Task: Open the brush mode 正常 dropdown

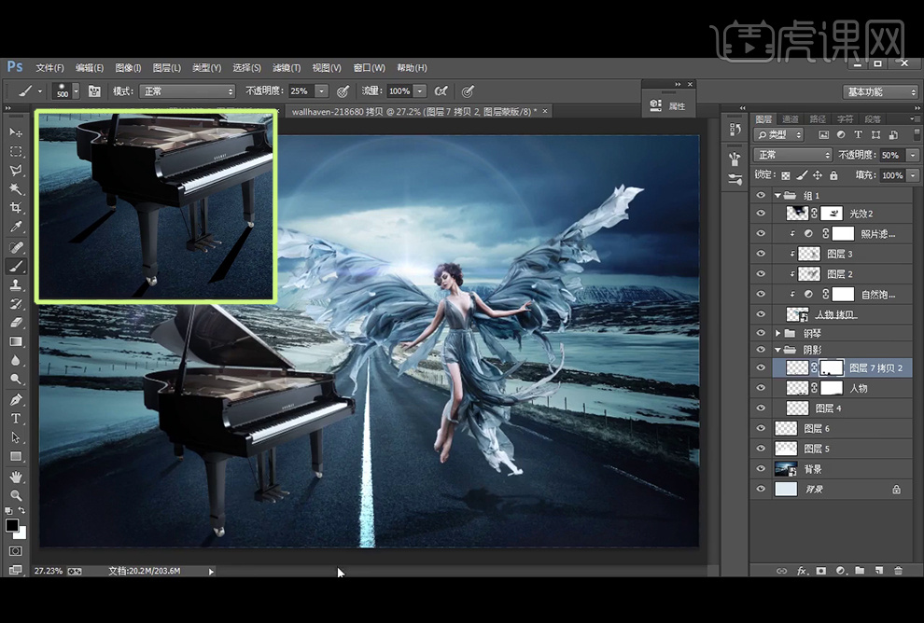Action: (187, 91)
